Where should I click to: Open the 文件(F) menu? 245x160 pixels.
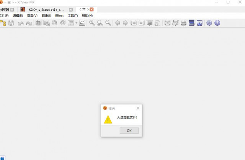click(4, 16)
